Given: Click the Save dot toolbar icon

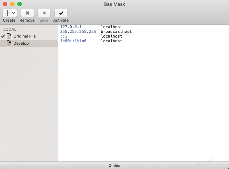Looking at the screenshot, I should (44, 13).
